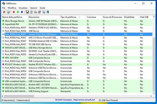The image size is (157, 104).
Task: Click '30 elemento(i), 1 Selezionato(i)' status text
Action: [x=15, y=100]
